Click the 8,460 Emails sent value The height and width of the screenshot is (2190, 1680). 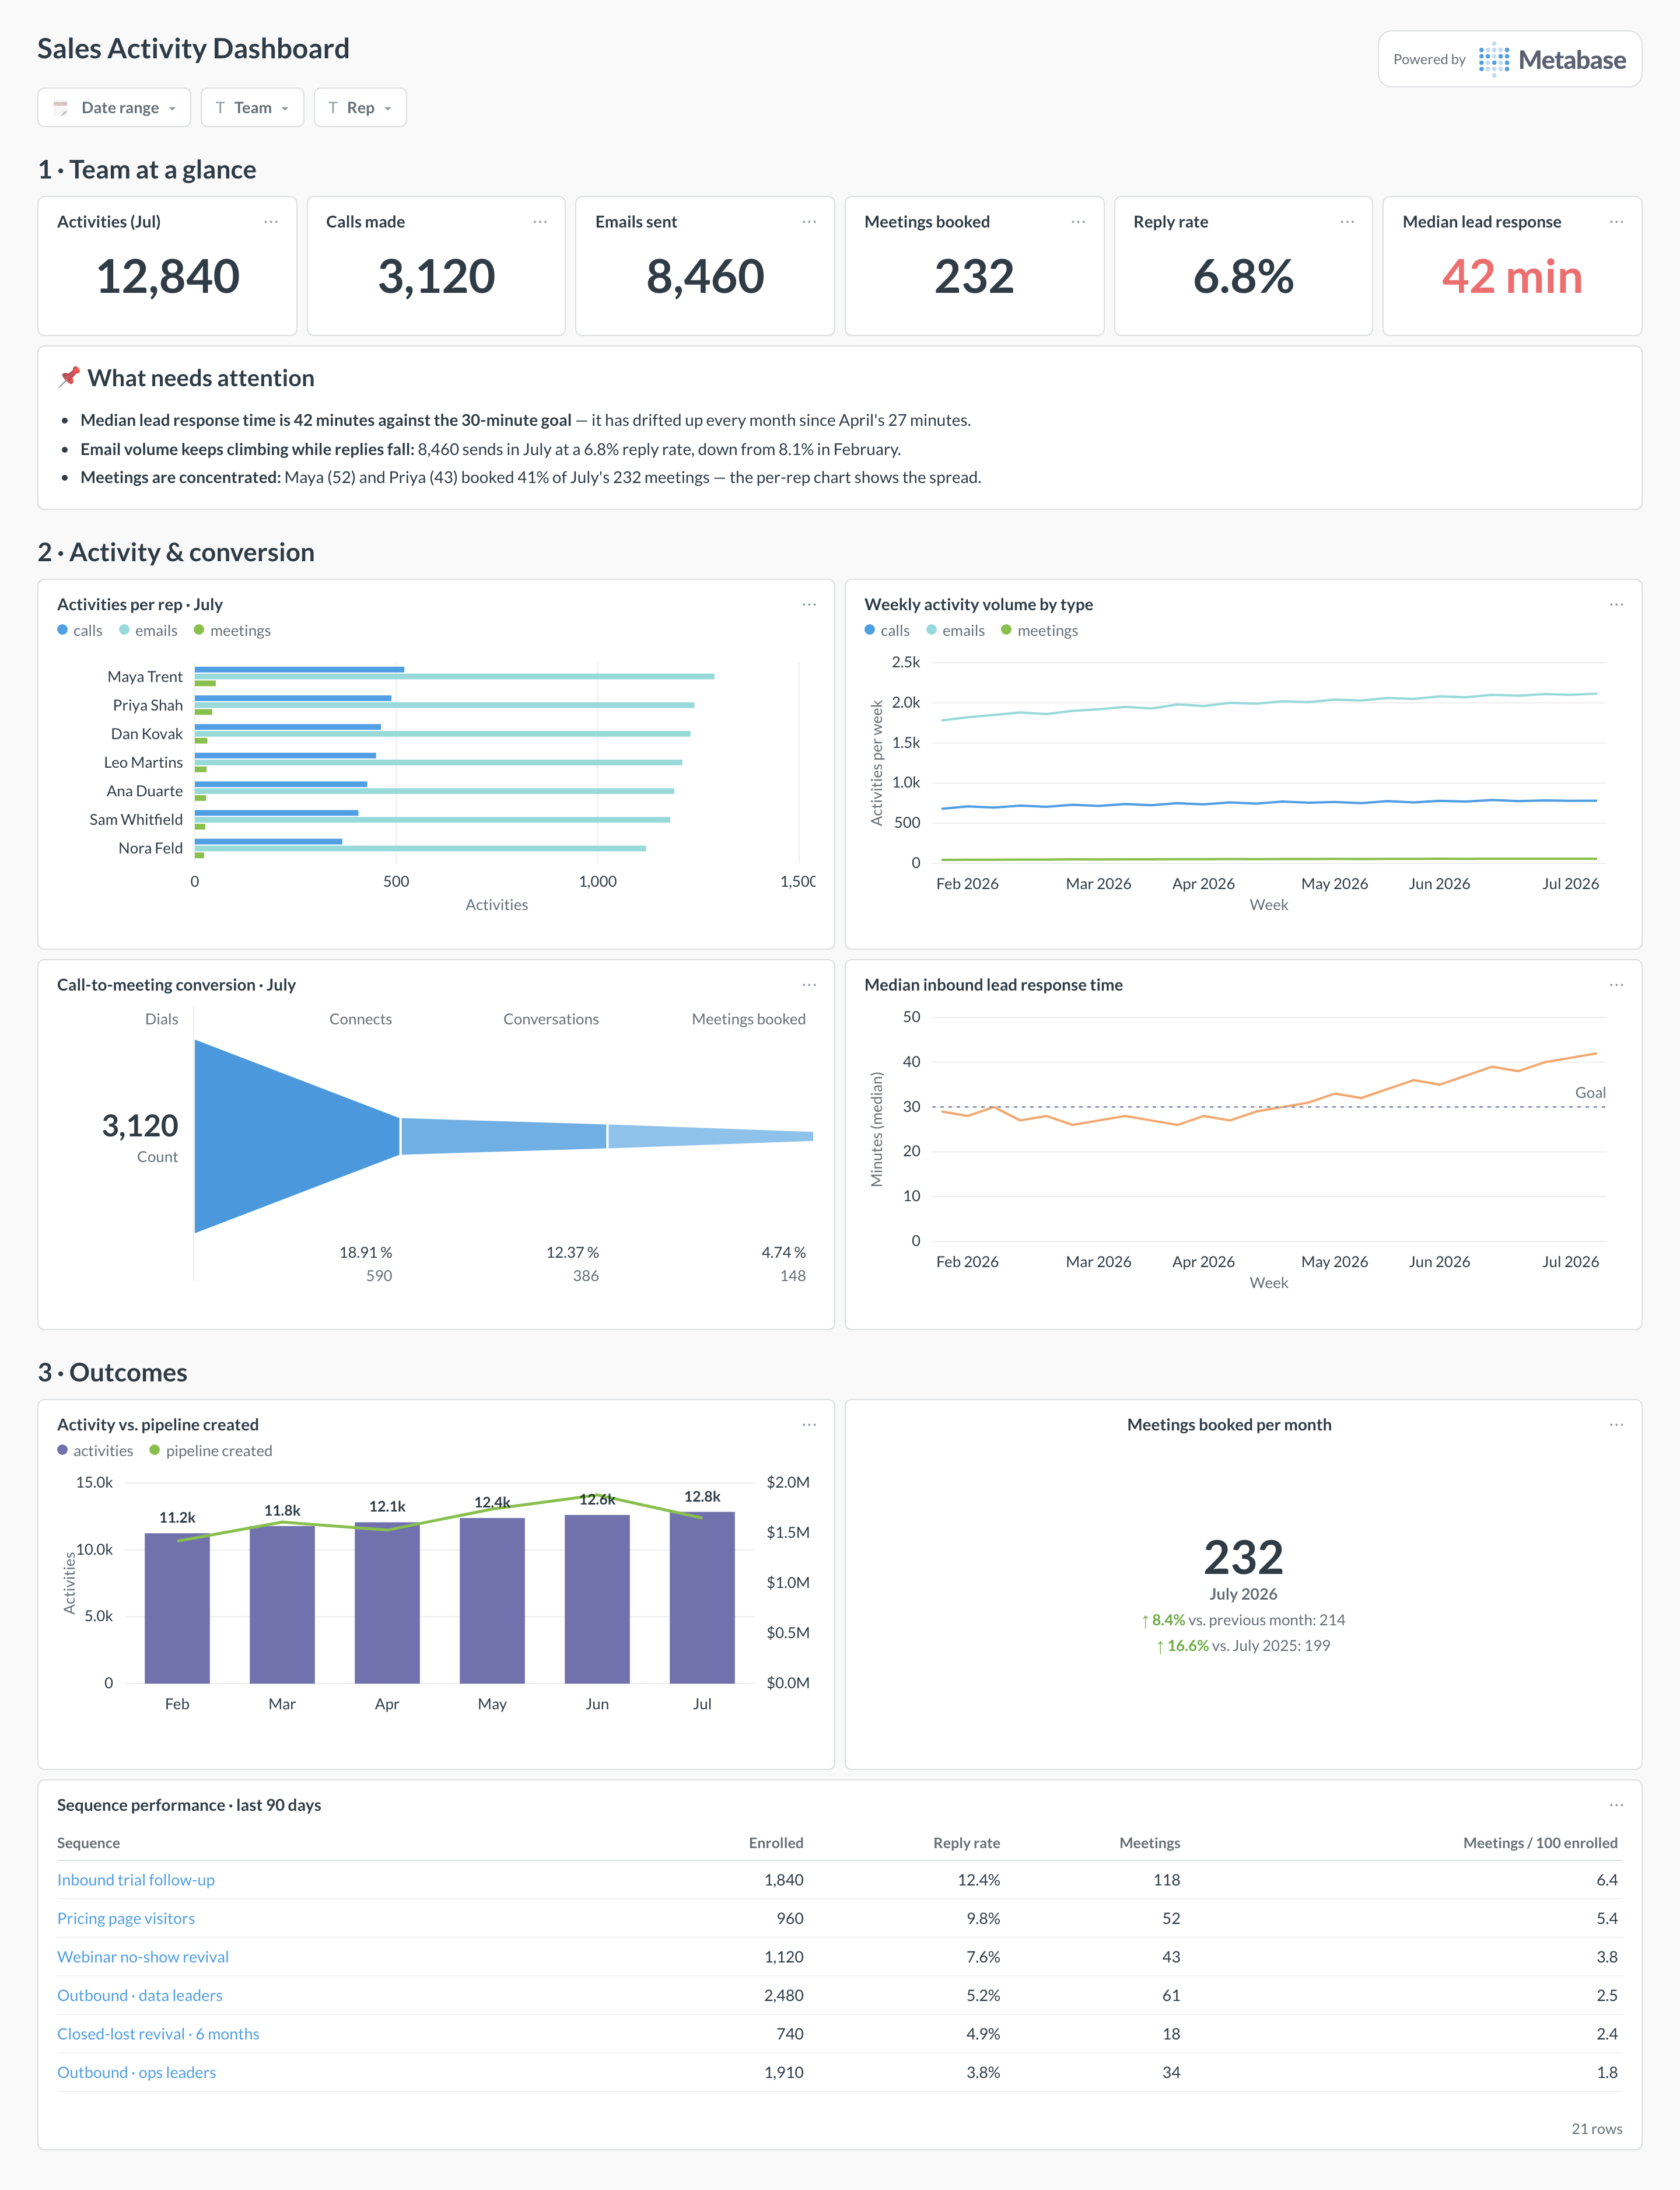pyautogui.click(x=705, y=277)
